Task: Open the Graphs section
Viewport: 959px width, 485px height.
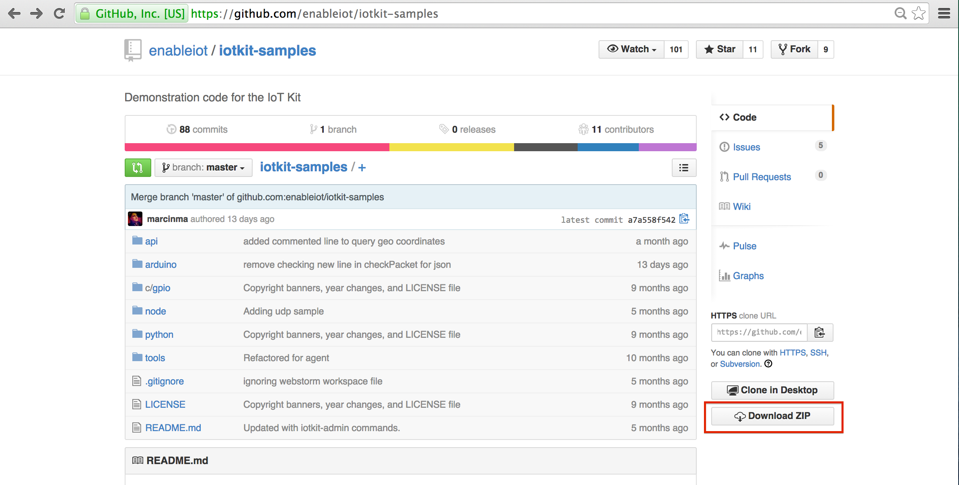Action: 748,275
